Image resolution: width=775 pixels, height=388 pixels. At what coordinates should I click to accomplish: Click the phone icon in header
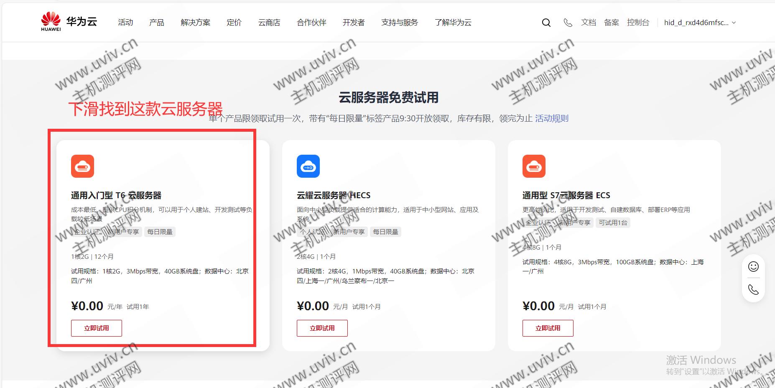click(568, 23)
